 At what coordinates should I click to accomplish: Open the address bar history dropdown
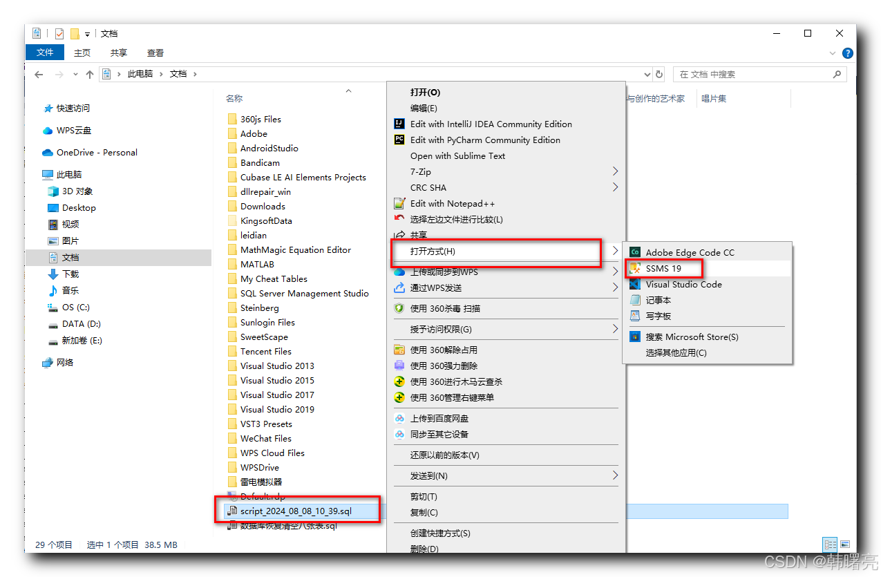(647, 74)
